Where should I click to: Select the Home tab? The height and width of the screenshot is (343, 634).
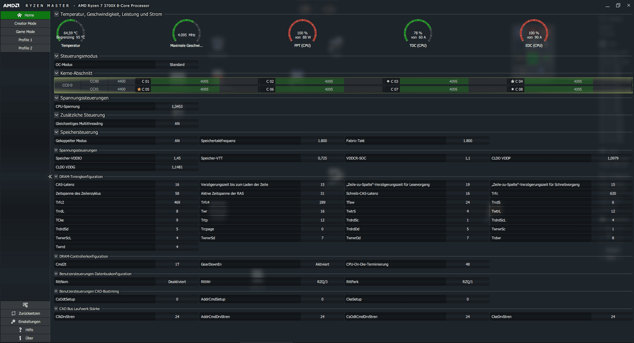[x=25, y=15]
